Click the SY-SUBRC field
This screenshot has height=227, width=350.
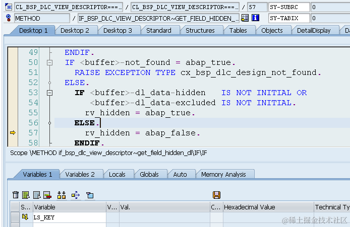289,7
